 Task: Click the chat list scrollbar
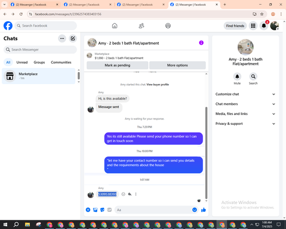point(78,76)
